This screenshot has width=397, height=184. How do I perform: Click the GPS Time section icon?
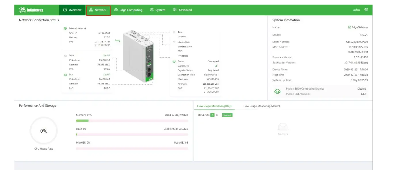coord(174,32)
